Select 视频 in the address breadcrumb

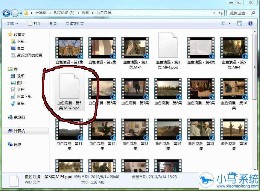[x=85, y=13]
